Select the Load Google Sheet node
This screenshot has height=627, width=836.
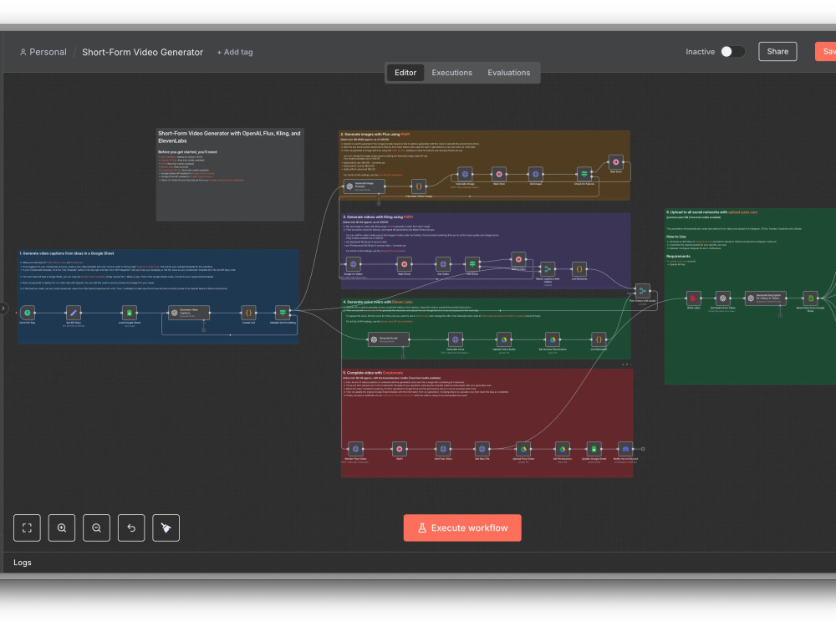pyautogui.click(x=129, y=313)
